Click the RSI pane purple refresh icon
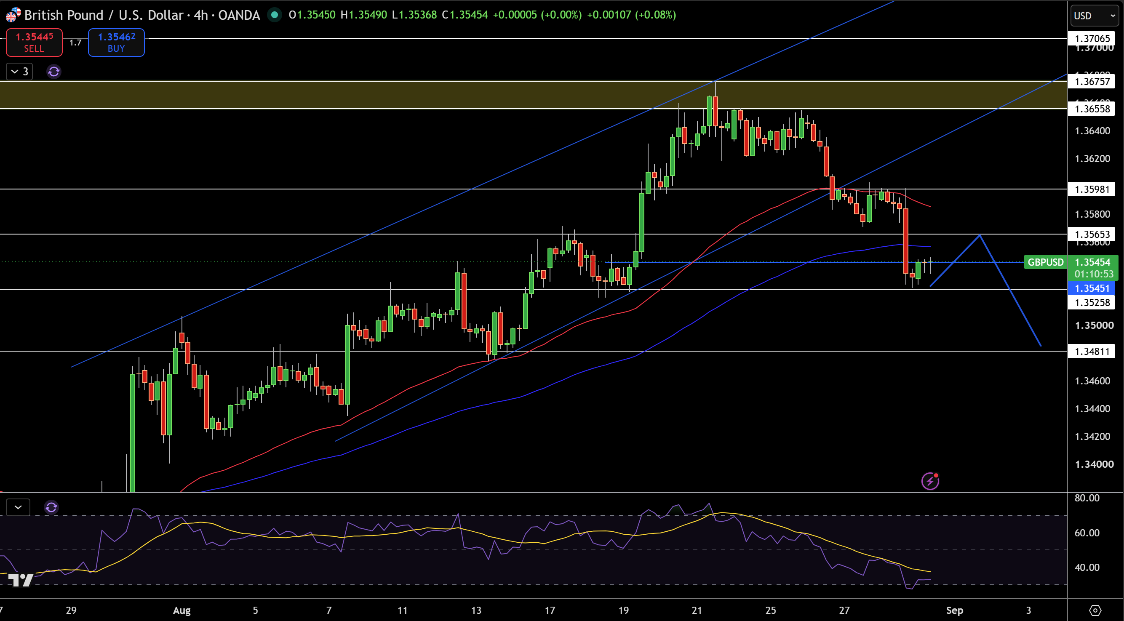1124x621 pixels. pyautogui.click(x=51, y=507)
